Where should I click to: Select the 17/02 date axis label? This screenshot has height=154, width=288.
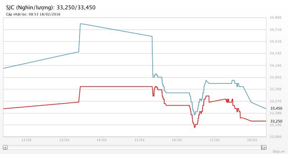click(215, 140)
